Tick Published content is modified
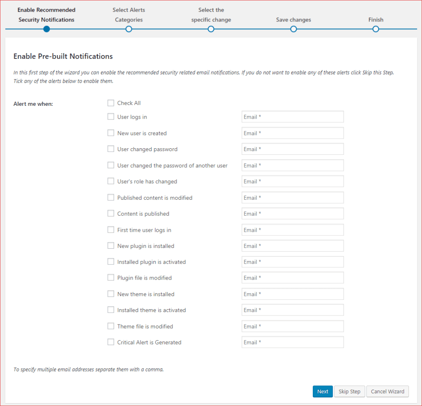Image resolution: width=422 pixels, height=406 pixels. (110, 197)
